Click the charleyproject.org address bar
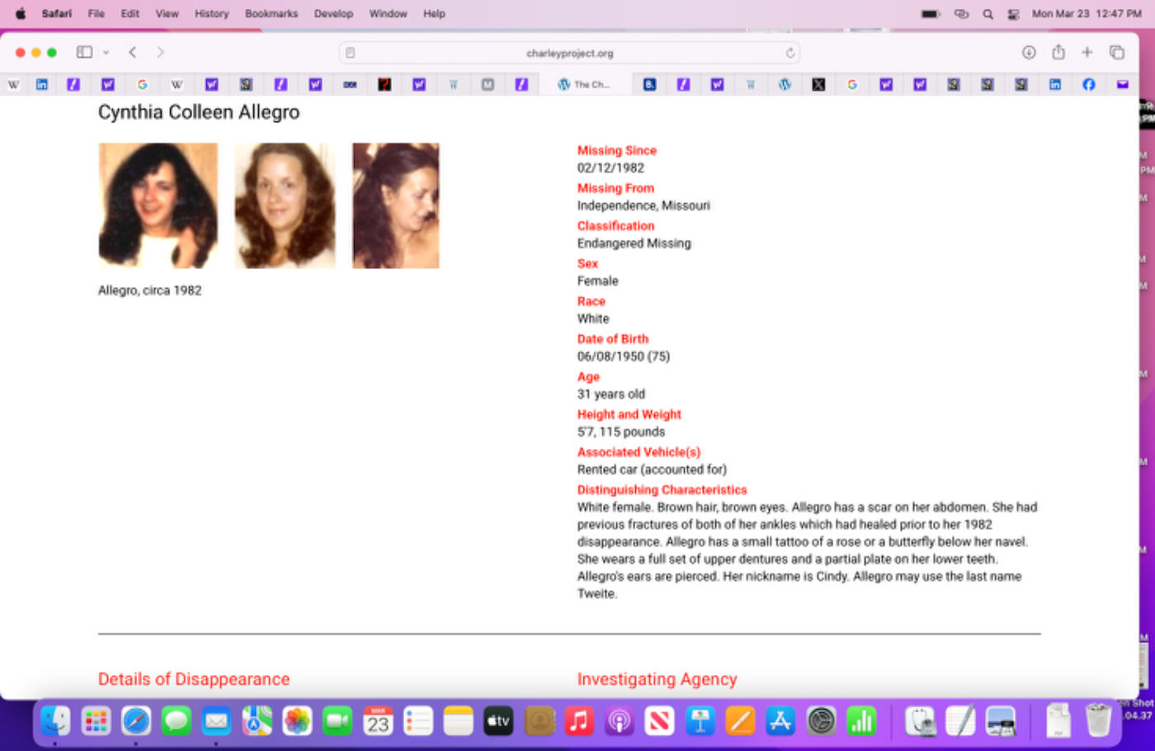This screenshot has height=751, width=1155. pyautogui.click(x=569, y=53)
